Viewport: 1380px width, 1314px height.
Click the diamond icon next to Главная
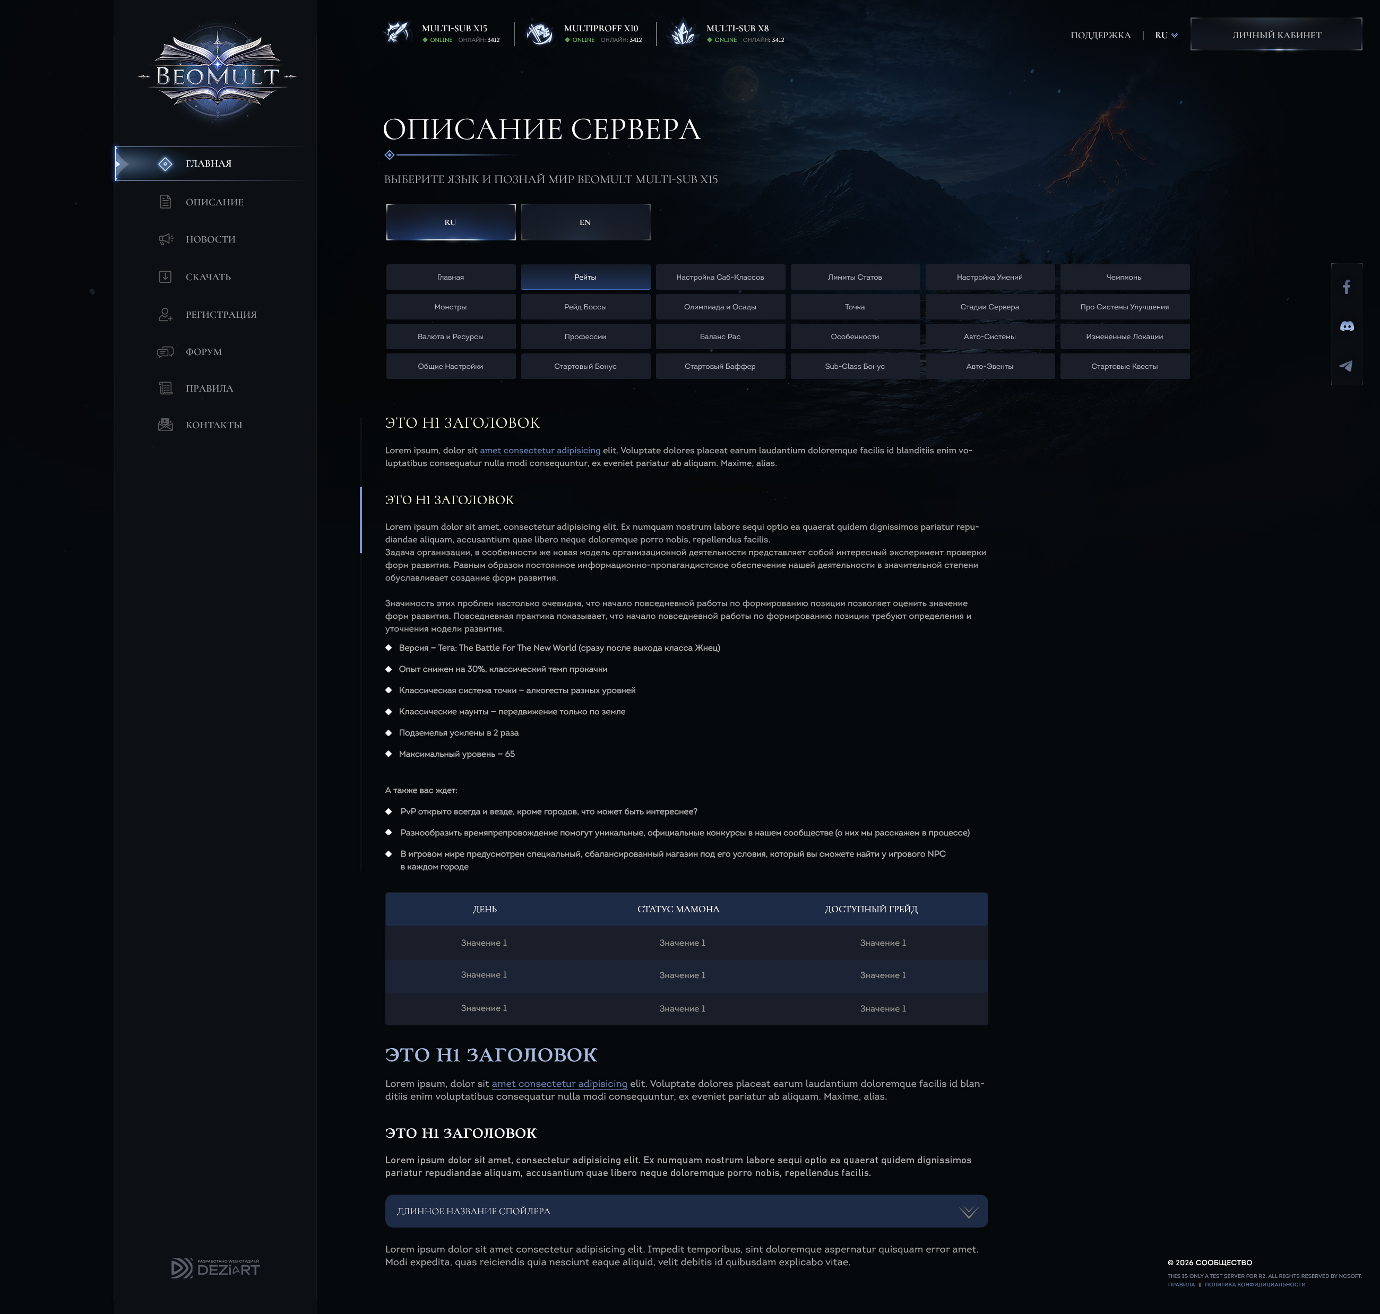165,164
